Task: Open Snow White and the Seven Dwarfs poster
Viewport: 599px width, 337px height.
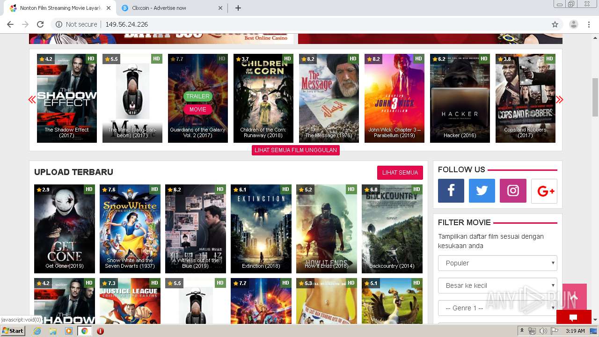Action: pos(130,229)
